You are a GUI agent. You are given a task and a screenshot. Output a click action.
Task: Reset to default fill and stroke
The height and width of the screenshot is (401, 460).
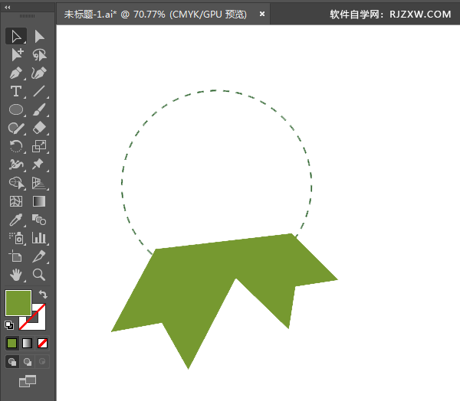coord(9,324)
